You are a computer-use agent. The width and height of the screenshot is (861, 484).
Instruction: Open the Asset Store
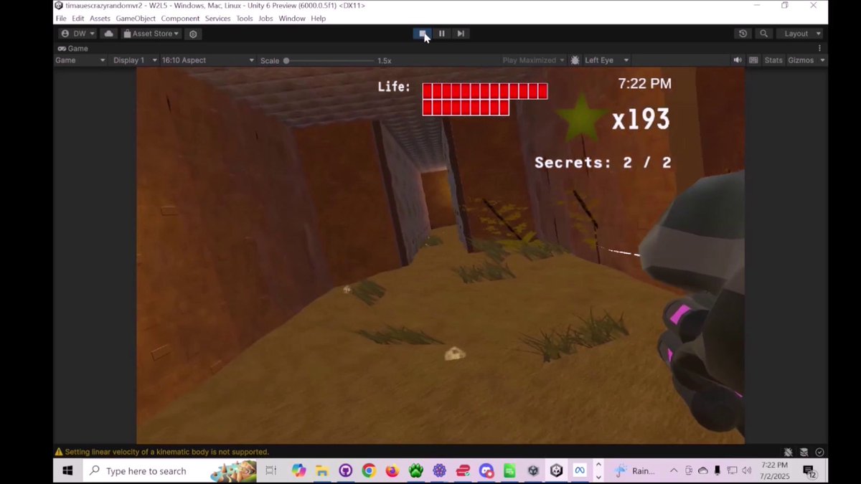point(150,33)
